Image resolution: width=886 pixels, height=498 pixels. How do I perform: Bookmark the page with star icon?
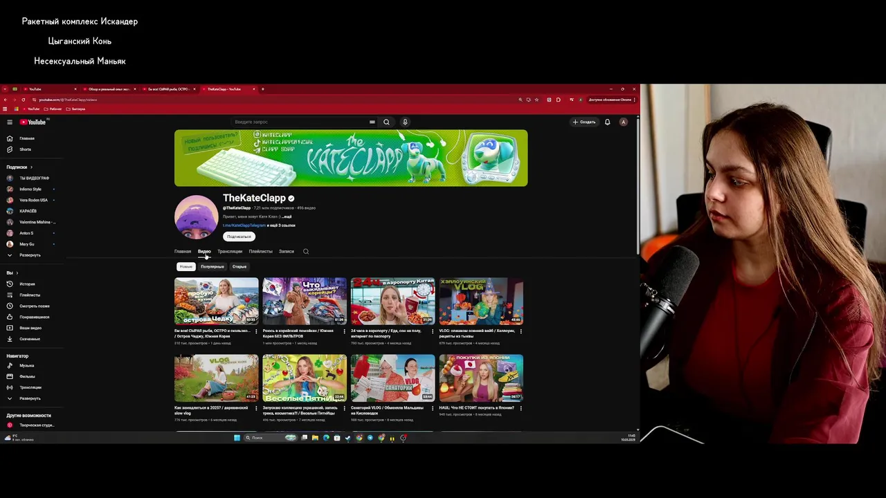coord(536,100)
